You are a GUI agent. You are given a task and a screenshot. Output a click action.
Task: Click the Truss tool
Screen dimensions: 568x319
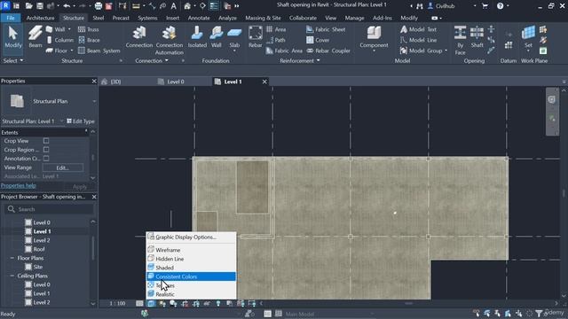(x=89, y=29)
